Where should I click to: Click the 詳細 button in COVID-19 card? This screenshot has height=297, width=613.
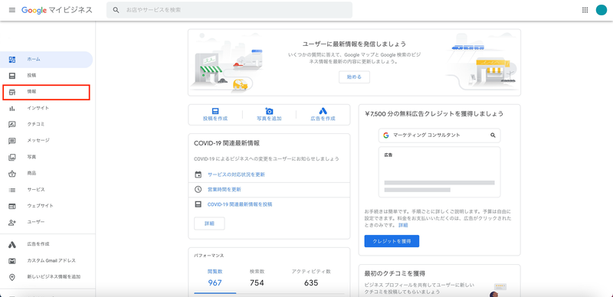click(209, 224)
